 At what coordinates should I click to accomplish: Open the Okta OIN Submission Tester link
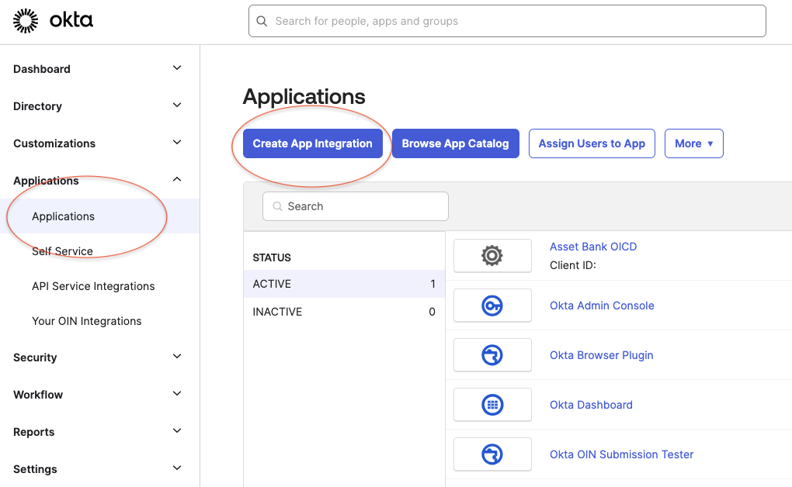click(622, 454)
